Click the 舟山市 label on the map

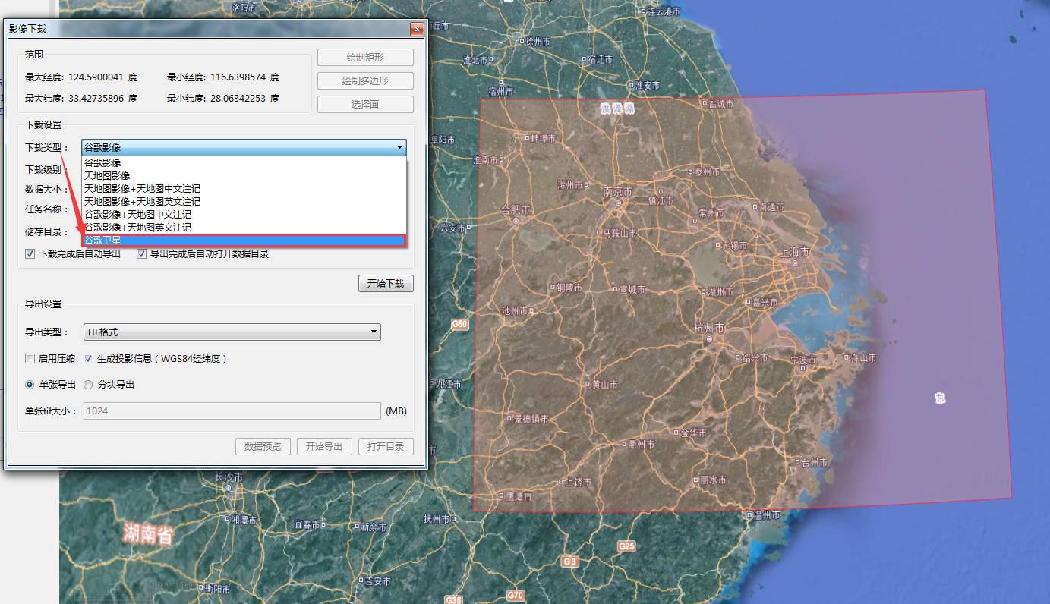click(x=863, y=357)
